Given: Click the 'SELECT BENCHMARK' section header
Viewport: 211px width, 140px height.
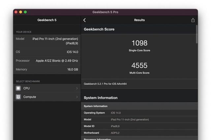Looking at the screenshot, I should [28, 81].
